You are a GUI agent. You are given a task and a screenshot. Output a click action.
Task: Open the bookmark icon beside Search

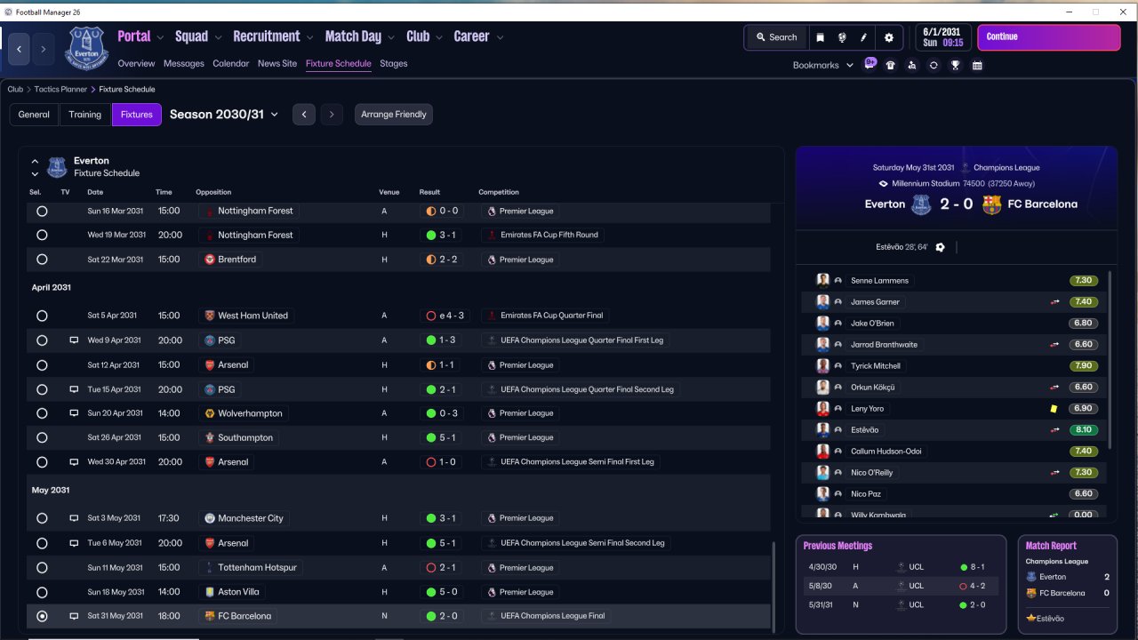point(820,37)
